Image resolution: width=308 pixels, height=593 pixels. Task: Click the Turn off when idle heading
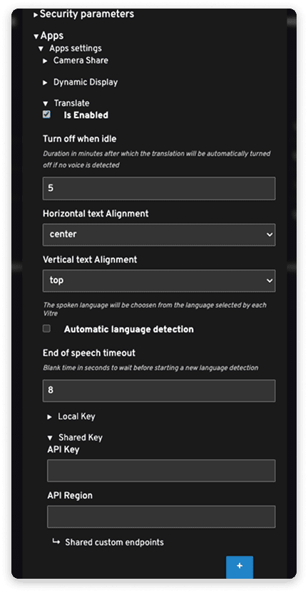click(x=79, y=139)
